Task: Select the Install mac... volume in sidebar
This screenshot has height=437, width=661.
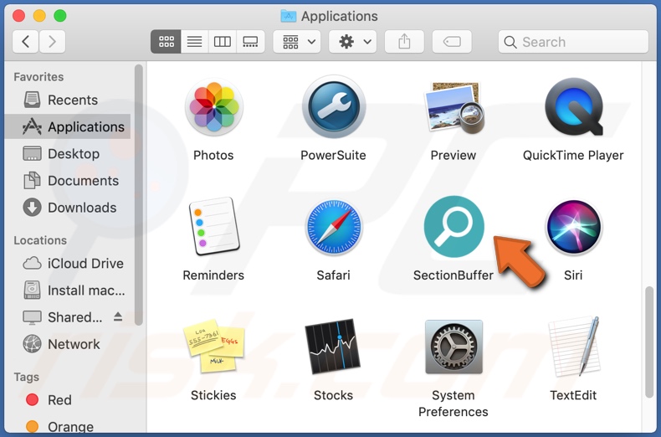Action: (68, 290)
